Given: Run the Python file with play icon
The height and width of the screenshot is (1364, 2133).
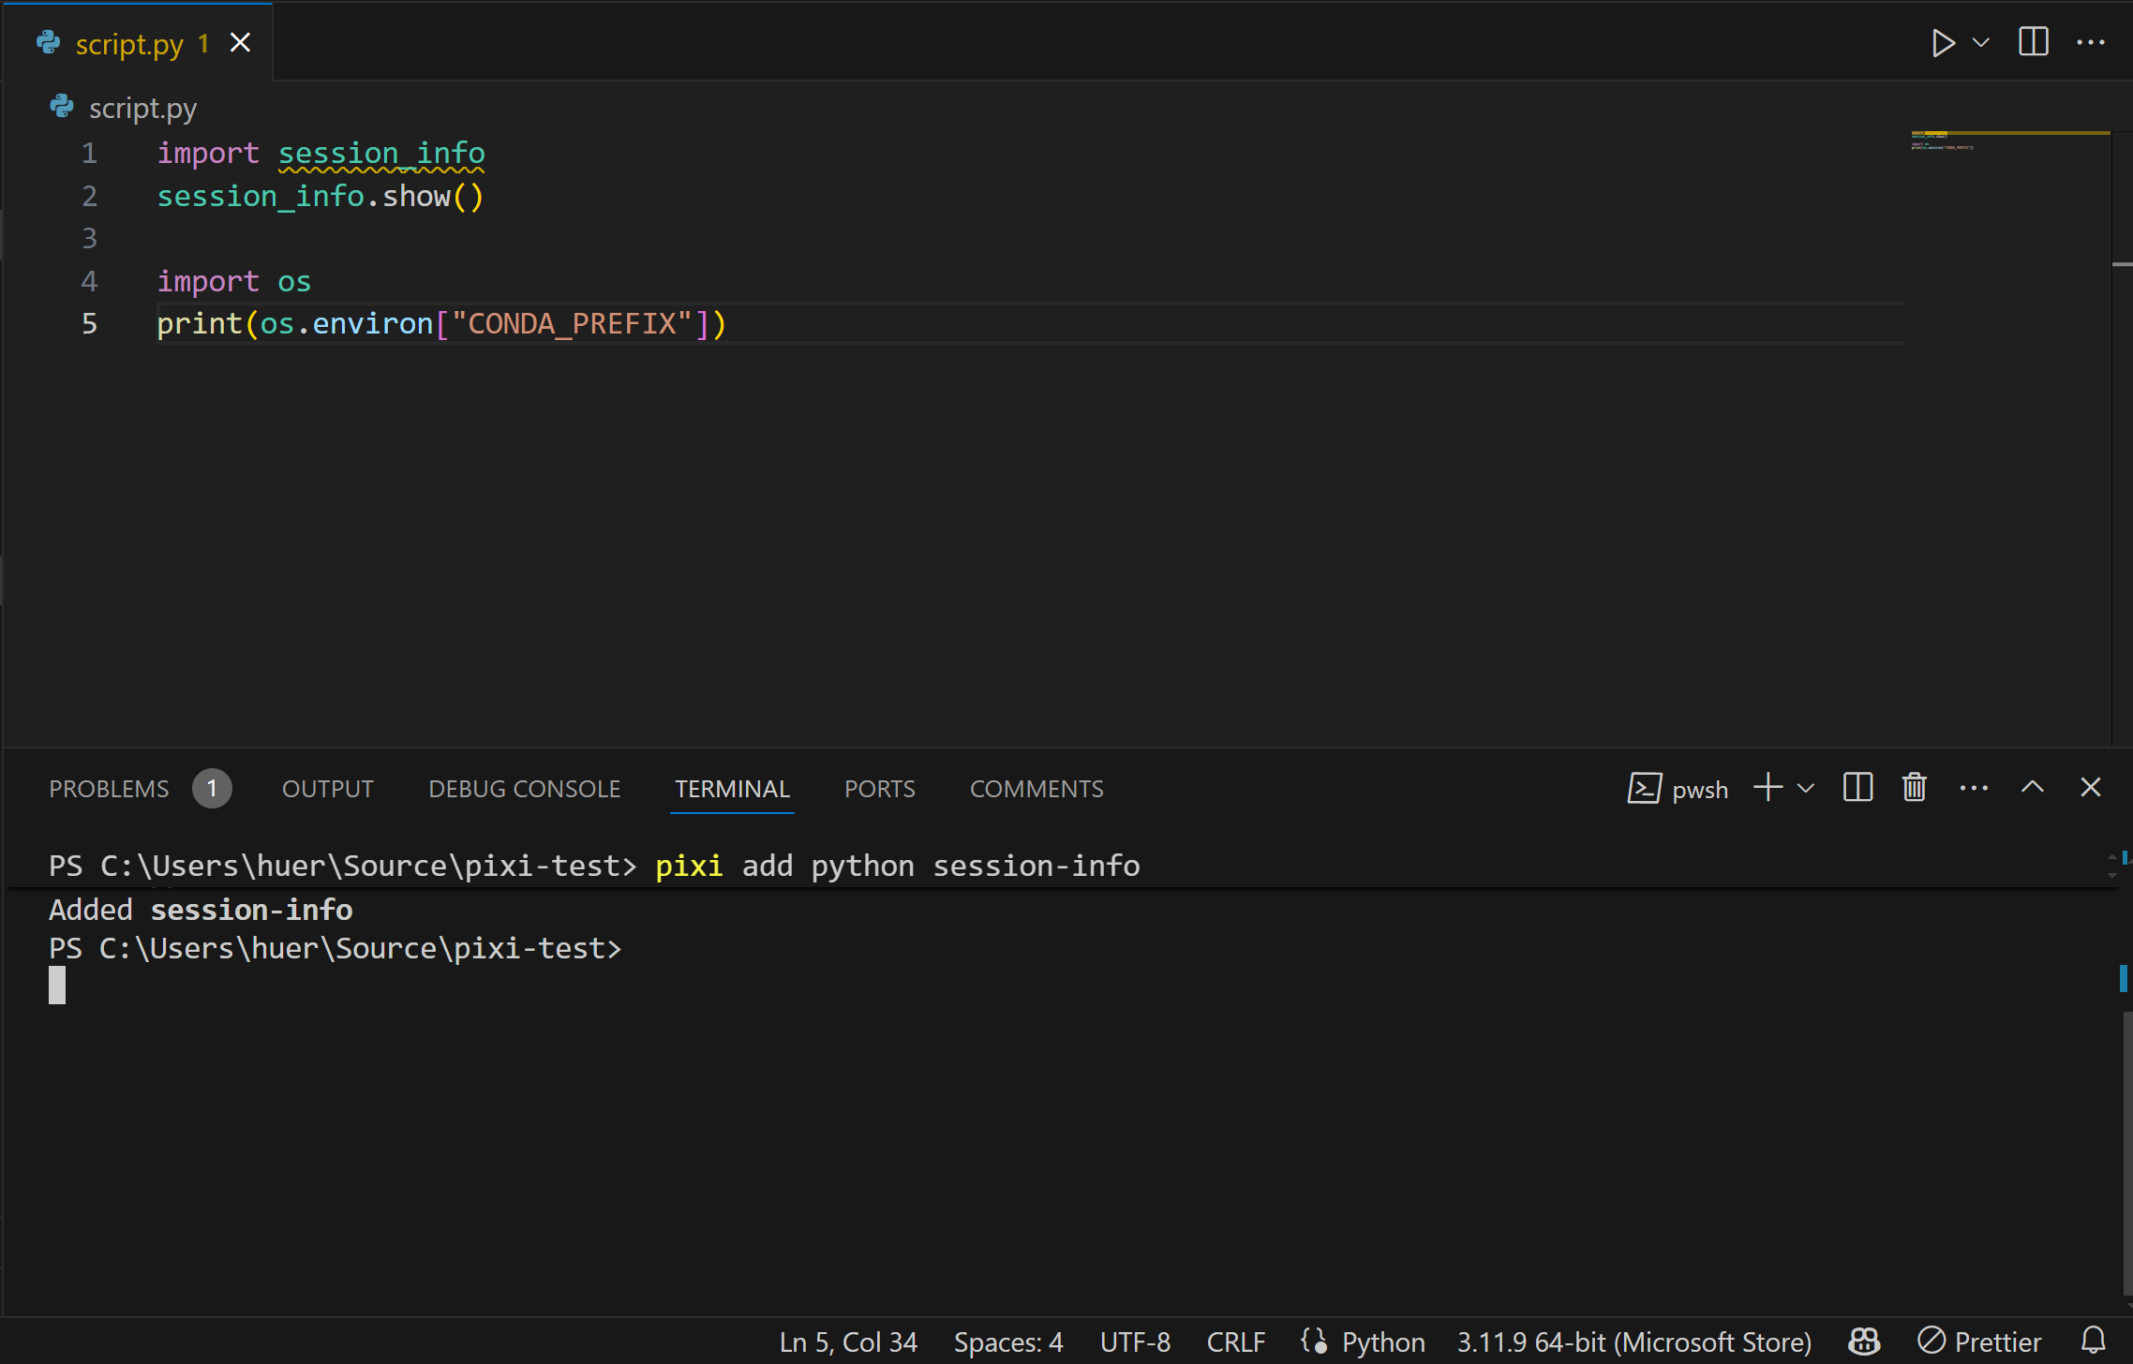Looking at the screenshot, I should [x=1943, y=43].
